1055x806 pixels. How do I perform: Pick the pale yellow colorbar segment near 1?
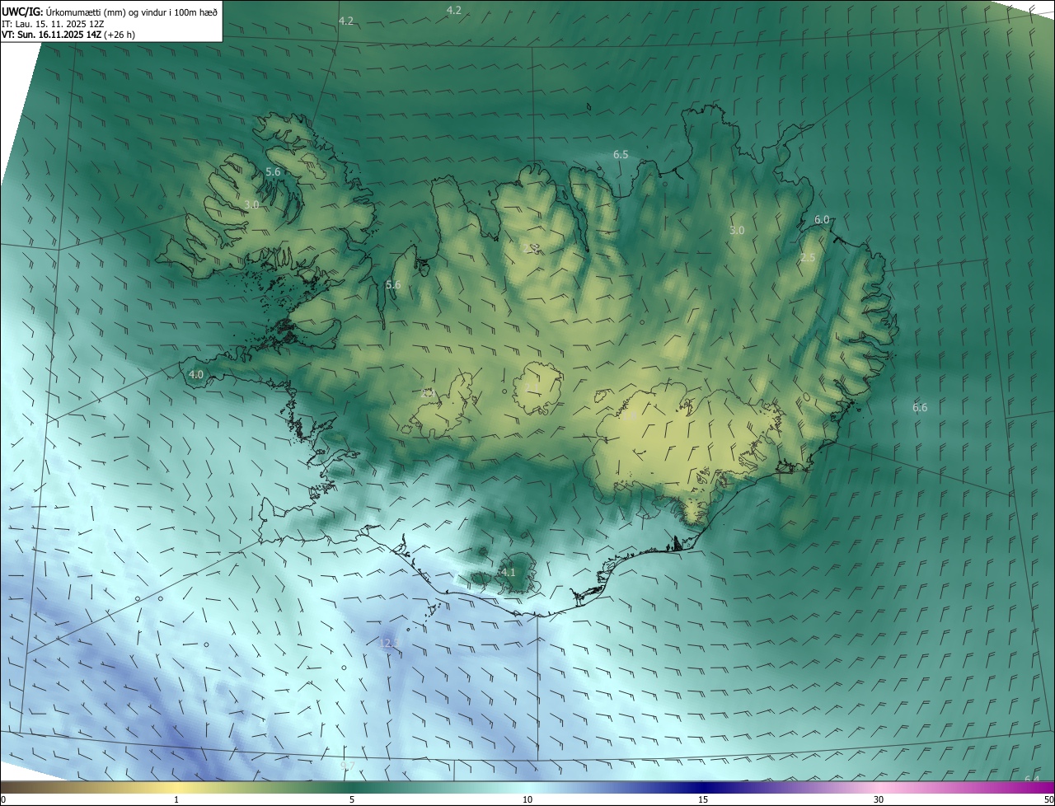coord(176,787)
